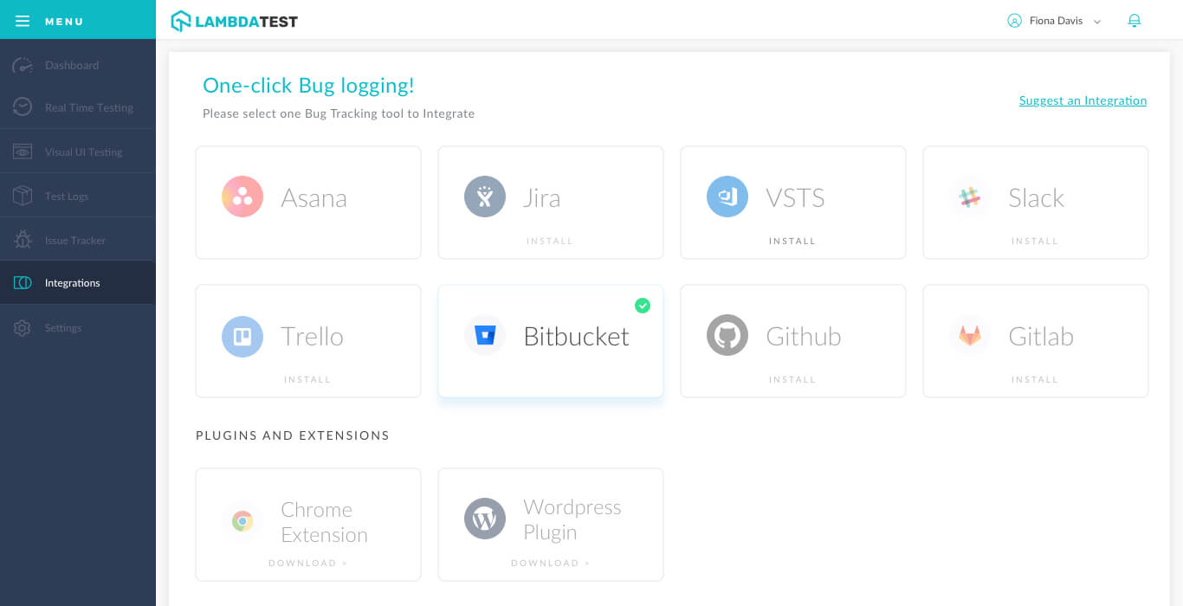Screen dimensions: 1183x606
Task: Click the LambdaTest logo
Action: pos(234,20)
